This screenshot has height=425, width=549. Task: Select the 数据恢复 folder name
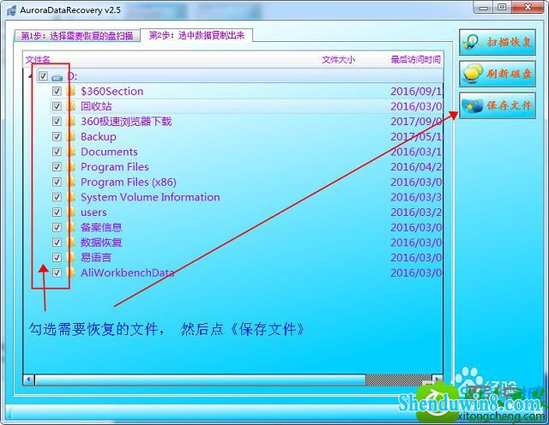(101, 242)
